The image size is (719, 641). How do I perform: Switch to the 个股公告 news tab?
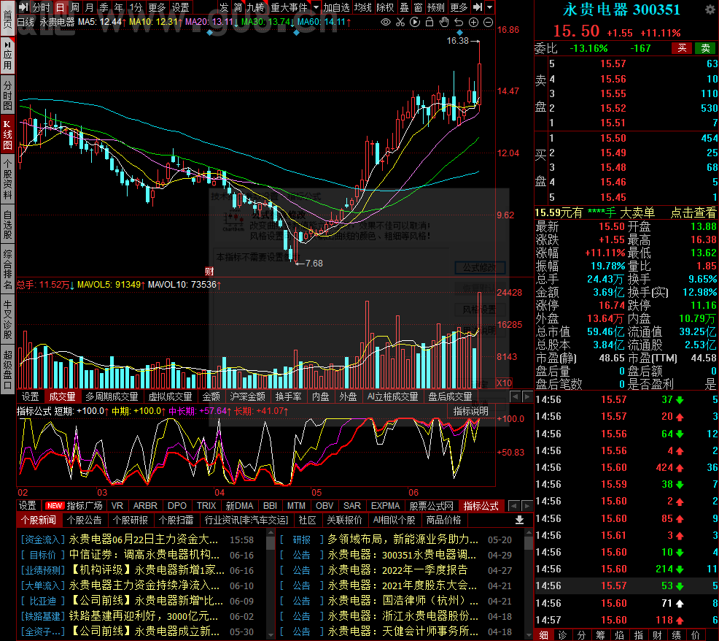click(85, 520)
